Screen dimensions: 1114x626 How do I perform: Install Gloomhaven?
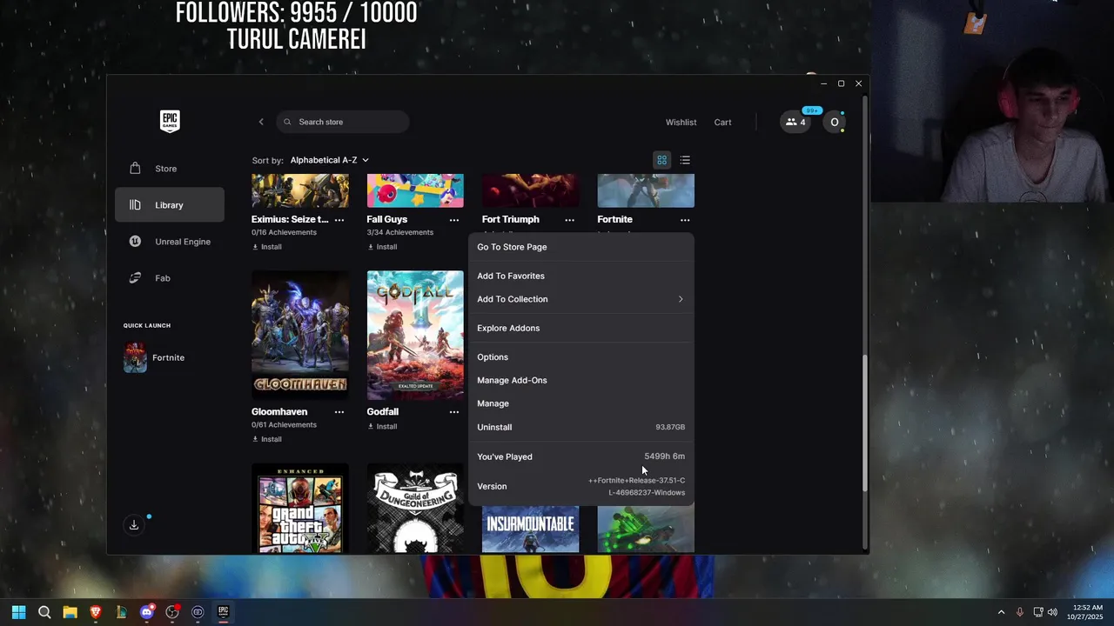point(267,439)
